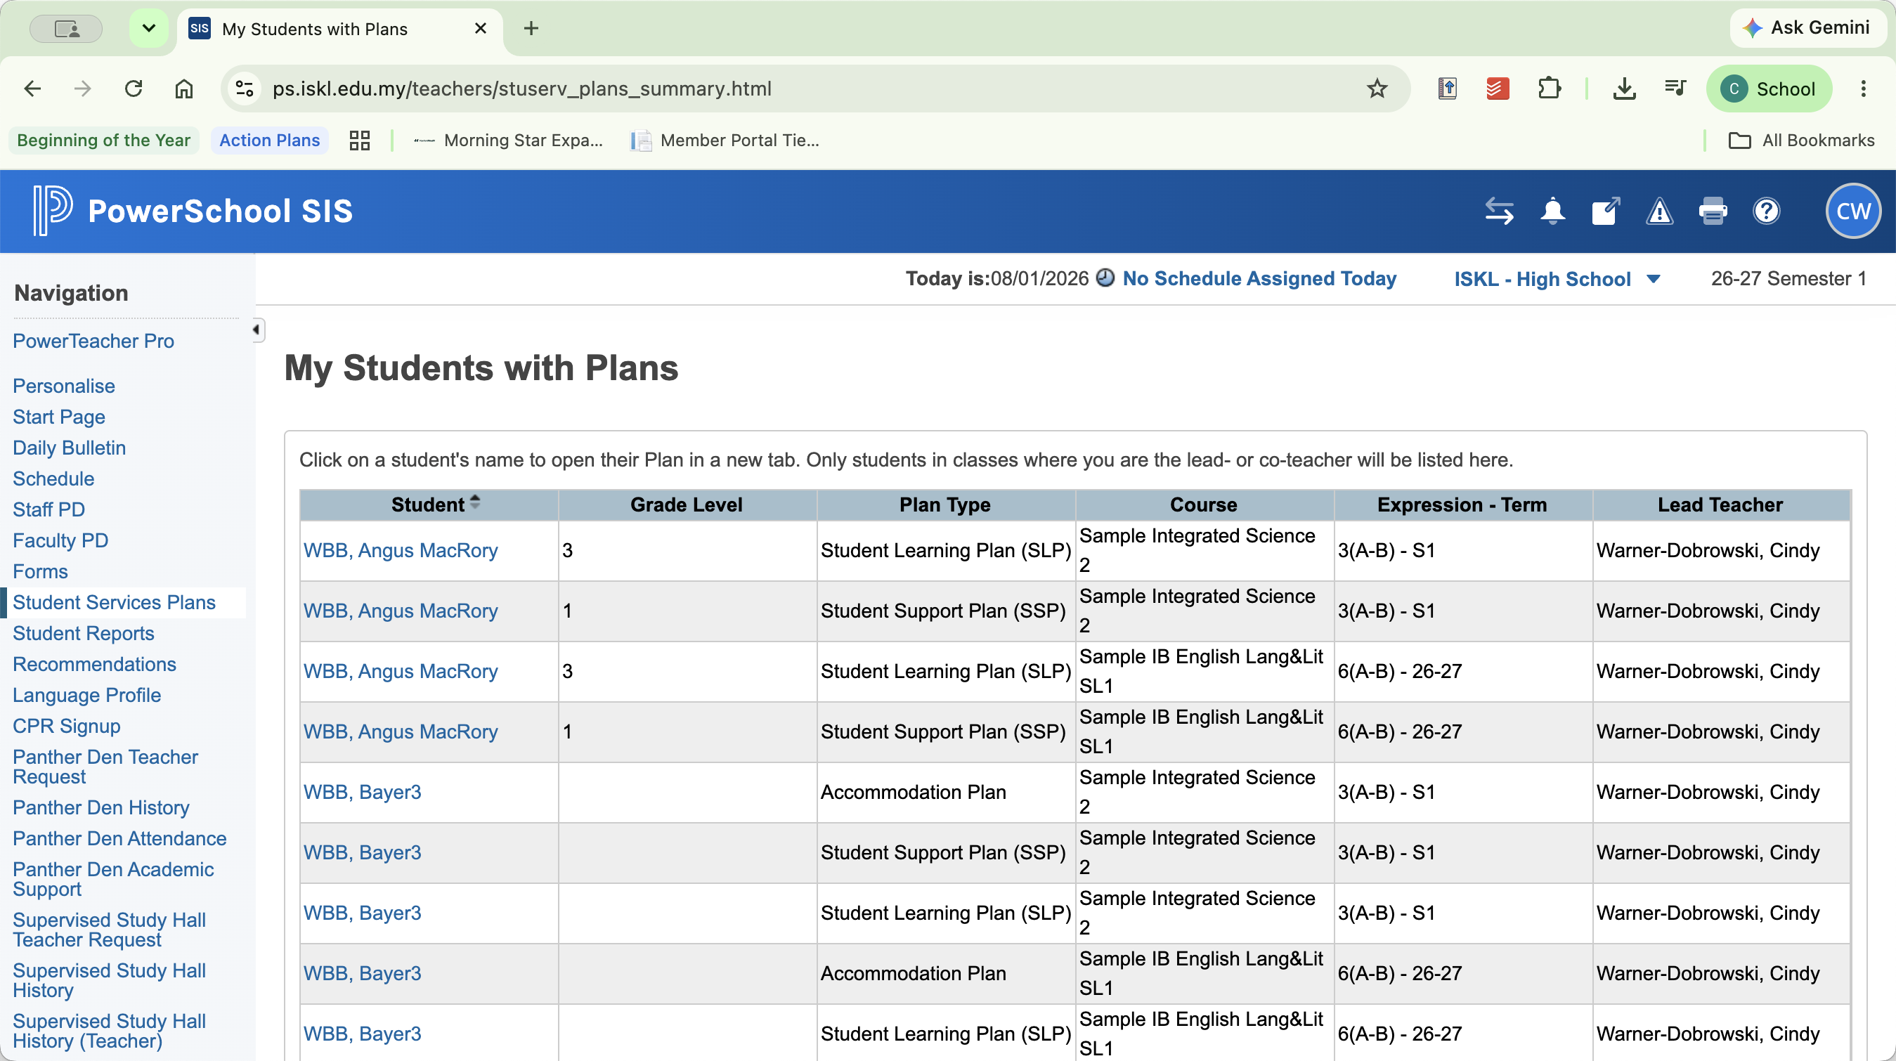The image size is (1896, 1061).
Task: Go back with the browser back arrow
Action: 32,89
